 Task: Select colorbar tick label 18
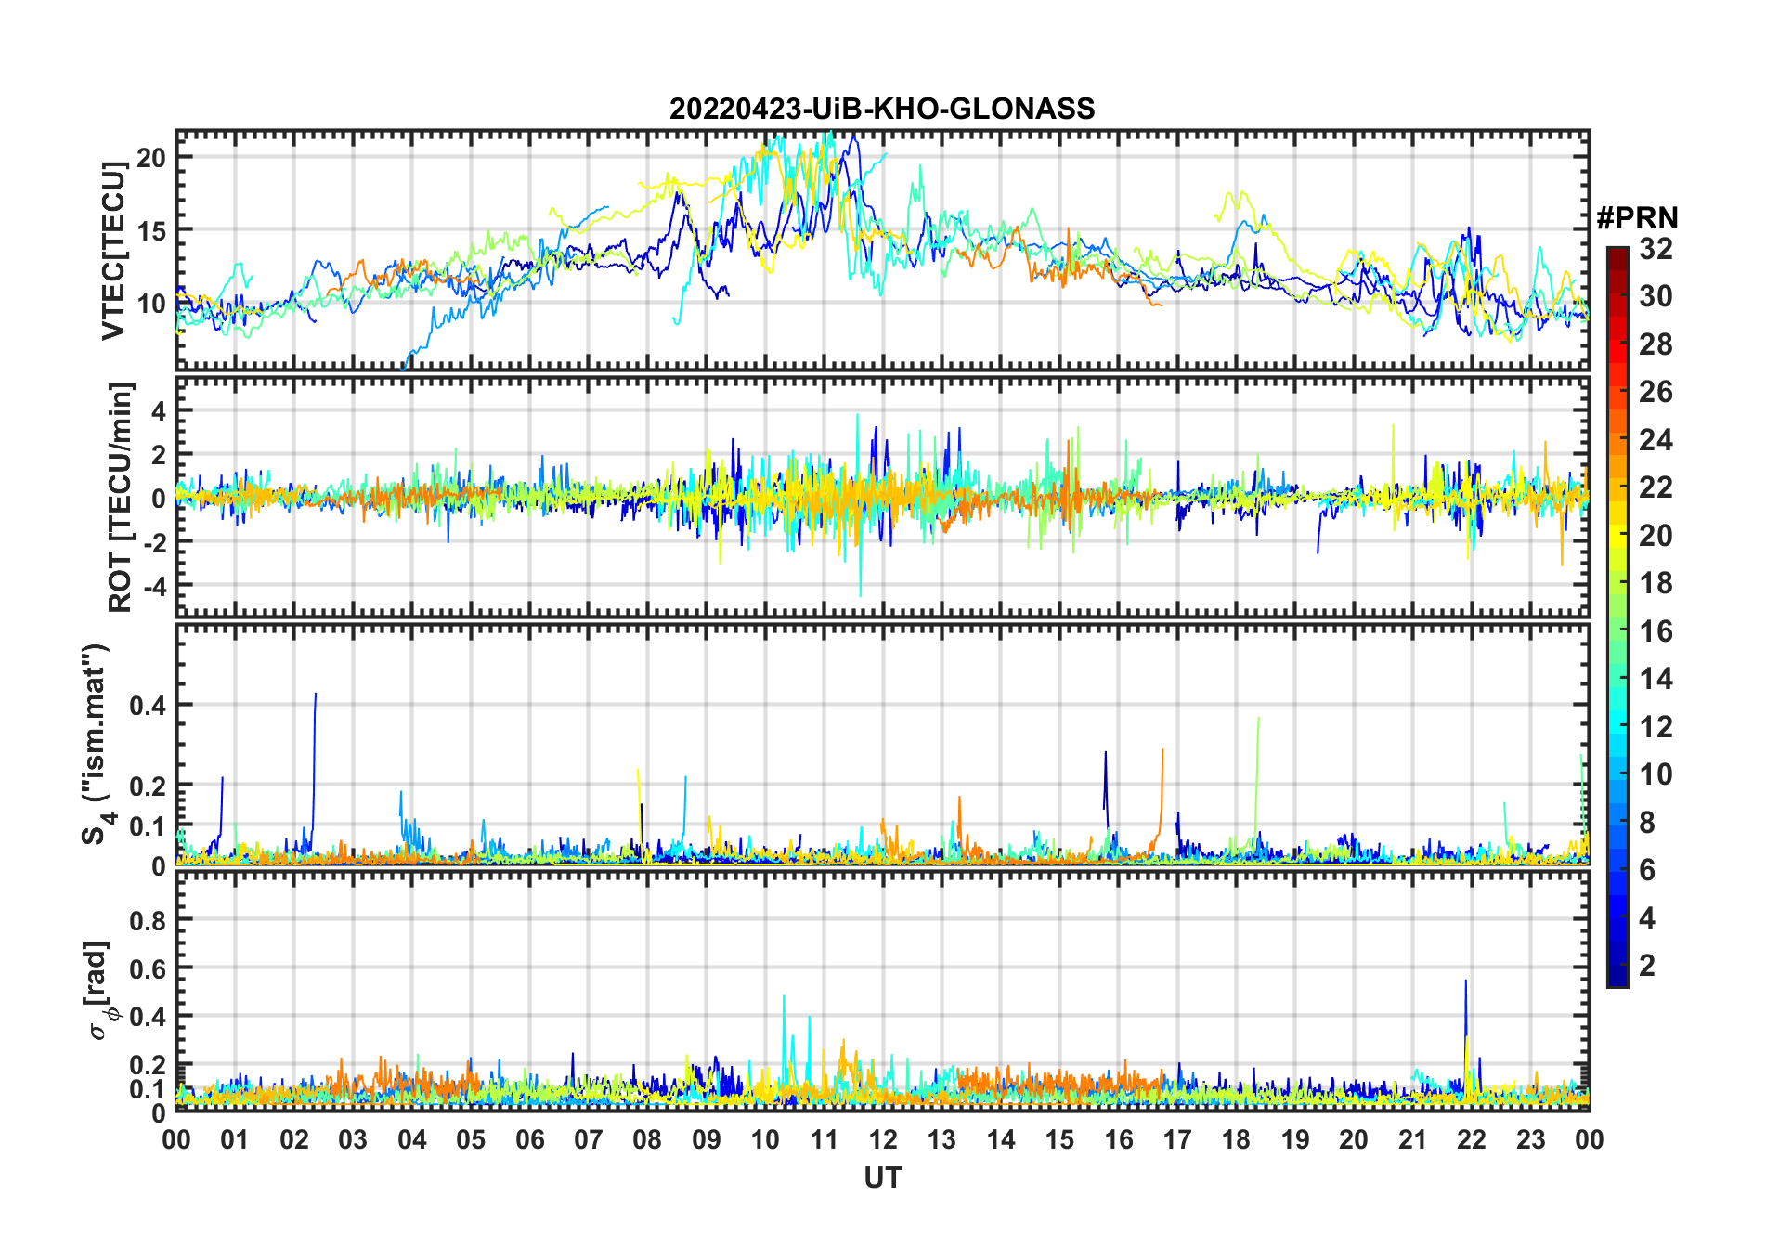(1656, 583)
